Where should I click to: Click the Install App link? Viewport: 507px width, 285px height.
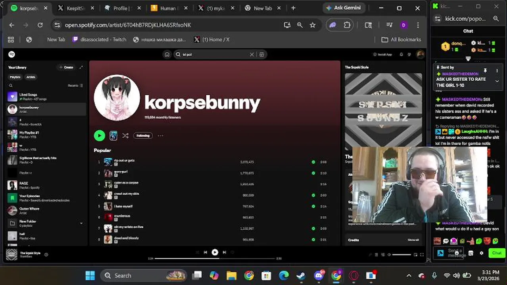(382, 55)
